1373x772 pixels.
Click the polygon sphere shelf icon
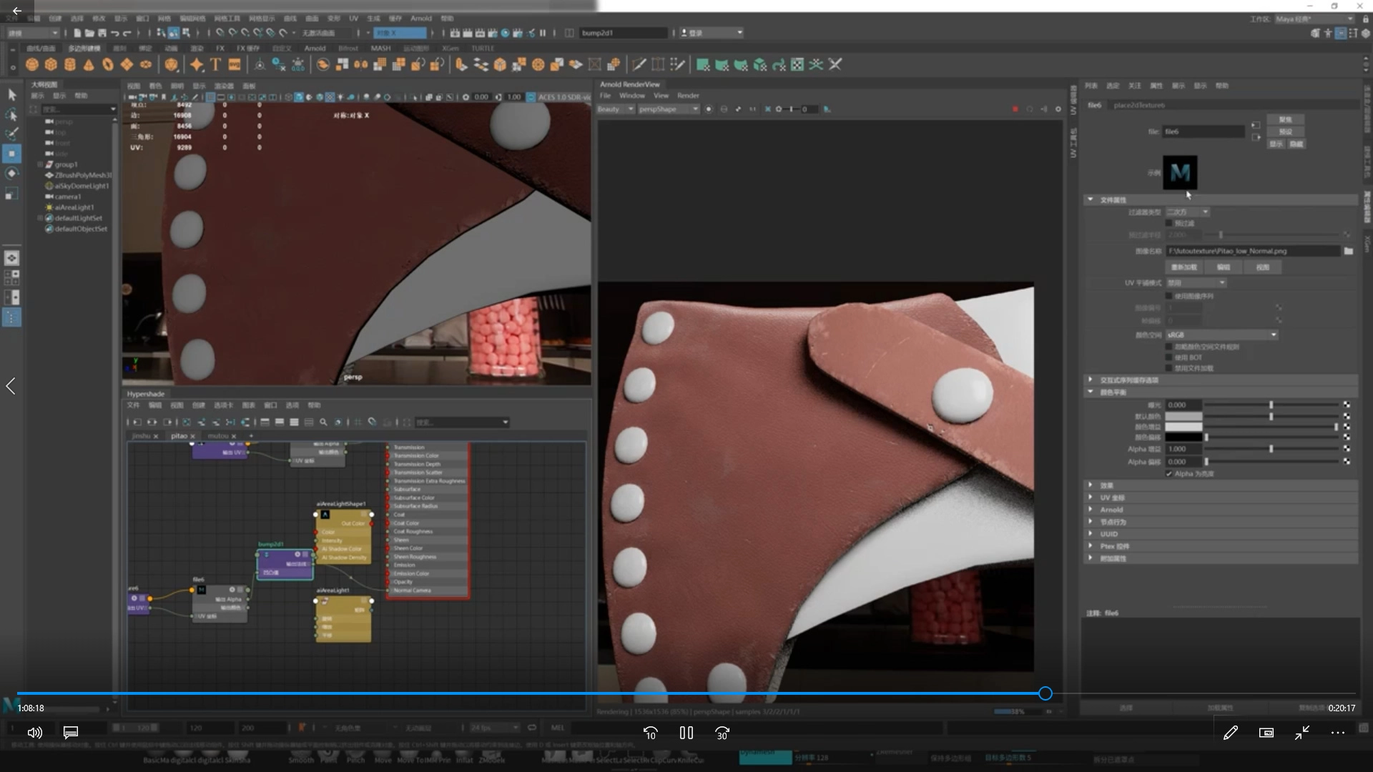31,65
